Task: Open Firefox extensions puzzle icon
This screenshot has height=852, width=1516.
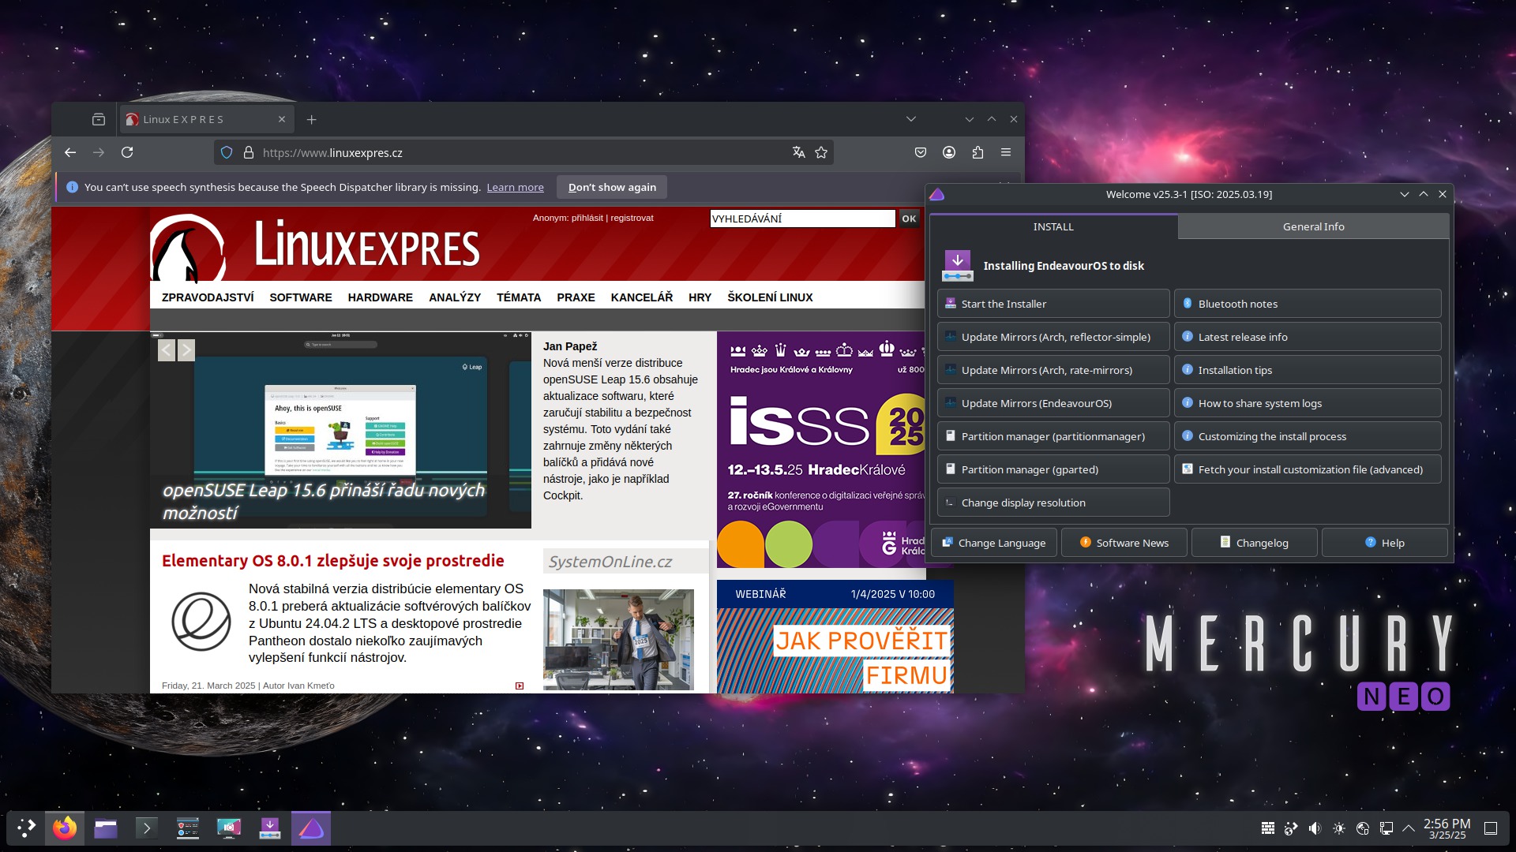Action: [x=978, y=152]
